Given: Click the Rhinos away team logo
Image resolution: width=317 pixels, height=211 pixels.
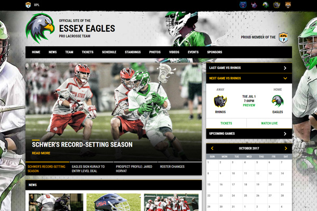Looking at the screenshot, I should click(220, 101).
